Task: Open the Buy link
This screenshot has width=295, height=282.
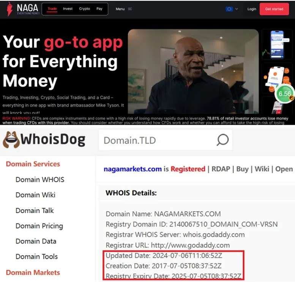Action: click(x=242, y=169)
